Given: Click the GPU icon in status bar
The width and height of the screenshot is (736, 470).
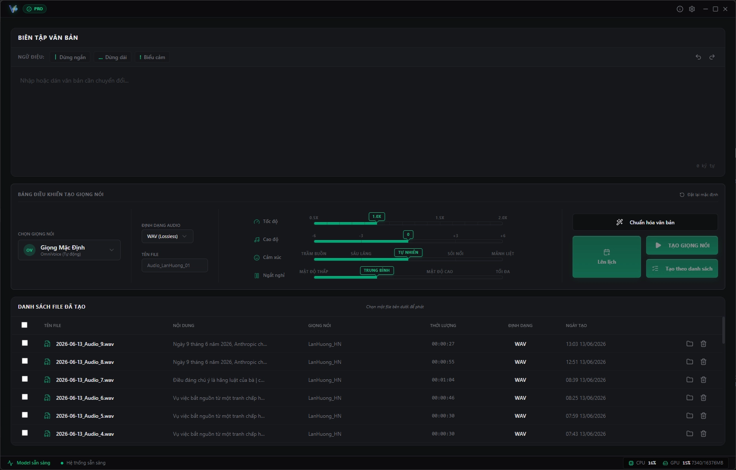Looking at the screenshot, I should pos(665,463).
